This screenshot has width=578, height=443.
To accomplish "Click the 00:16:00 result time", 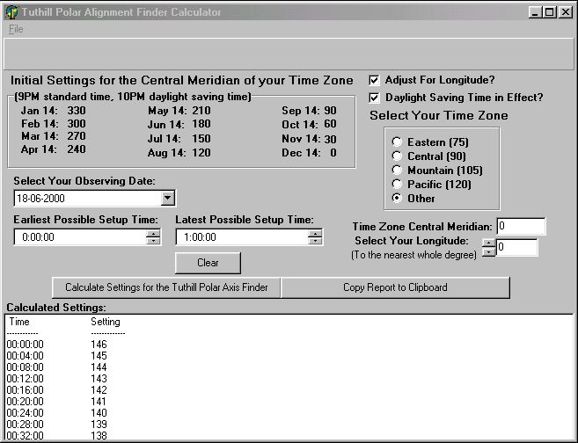I will [x=25, y=390].
